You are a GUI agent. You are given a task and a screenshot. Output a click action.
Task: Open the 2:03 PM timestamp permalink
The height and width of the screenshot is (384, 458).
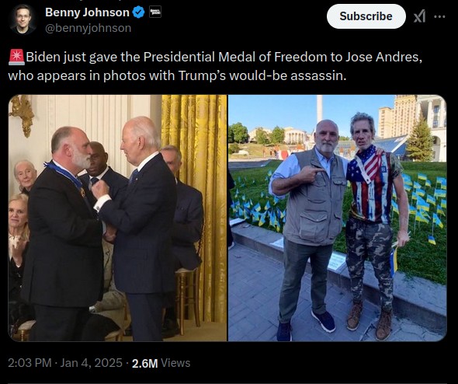click(29, 363)
